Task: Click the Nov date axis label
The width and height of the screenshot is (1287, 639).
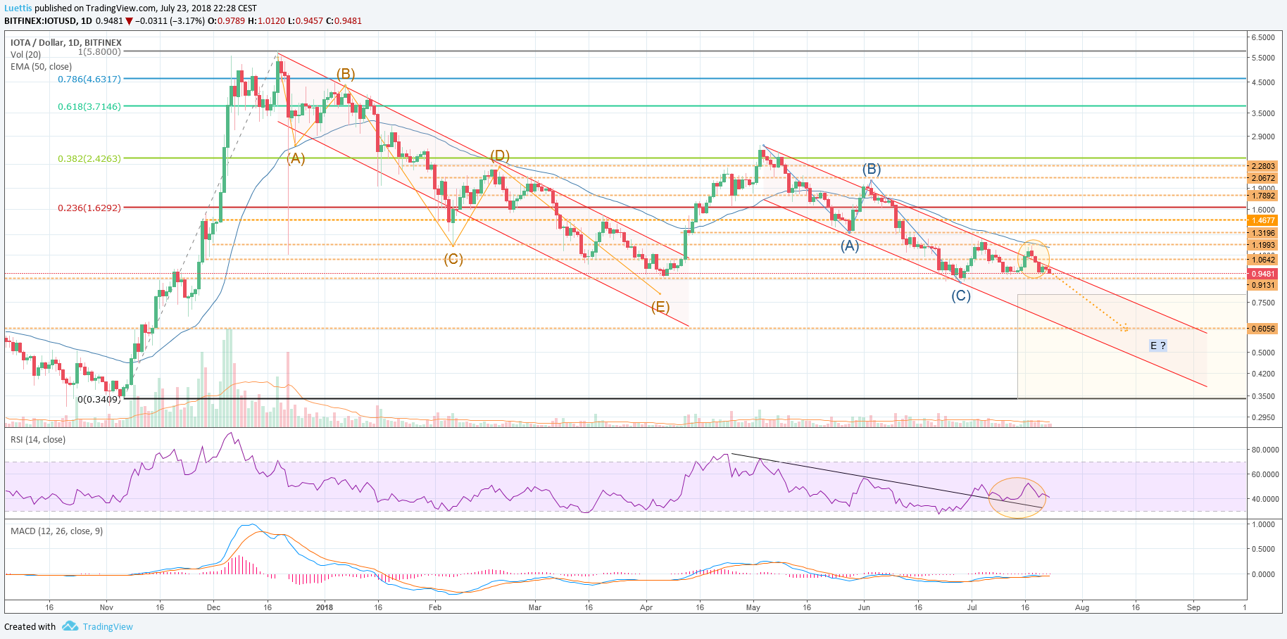Action: (106, 607)
